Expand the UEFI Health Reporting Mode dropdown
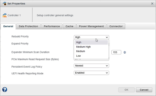Viewport: 156px width, 96px height. click(91, 73)
